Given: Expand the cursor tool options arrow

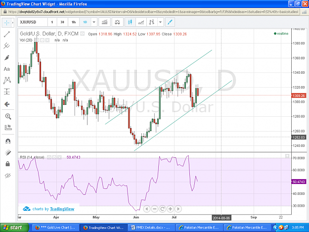Looking at the screenshot, I should tap(13, 23).
